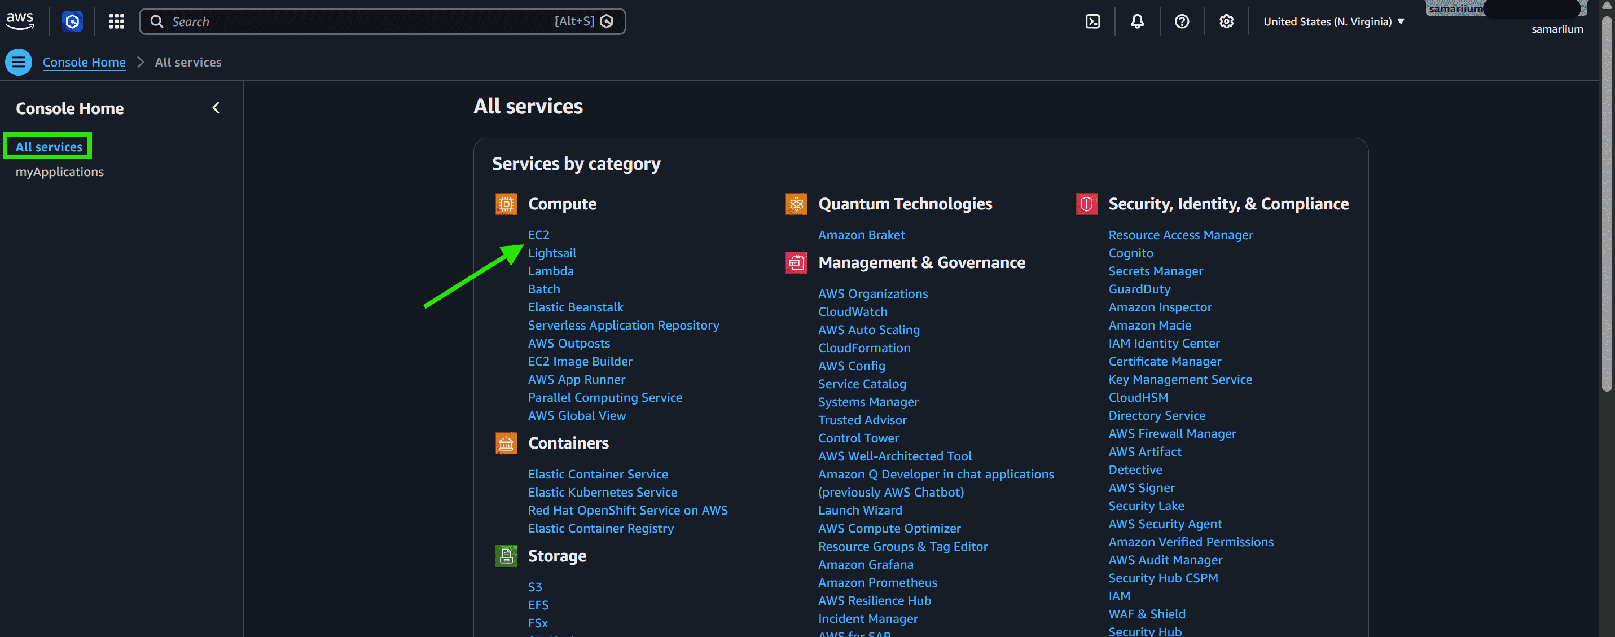Open Red Hat OpenShift Service on AWS

627,511
